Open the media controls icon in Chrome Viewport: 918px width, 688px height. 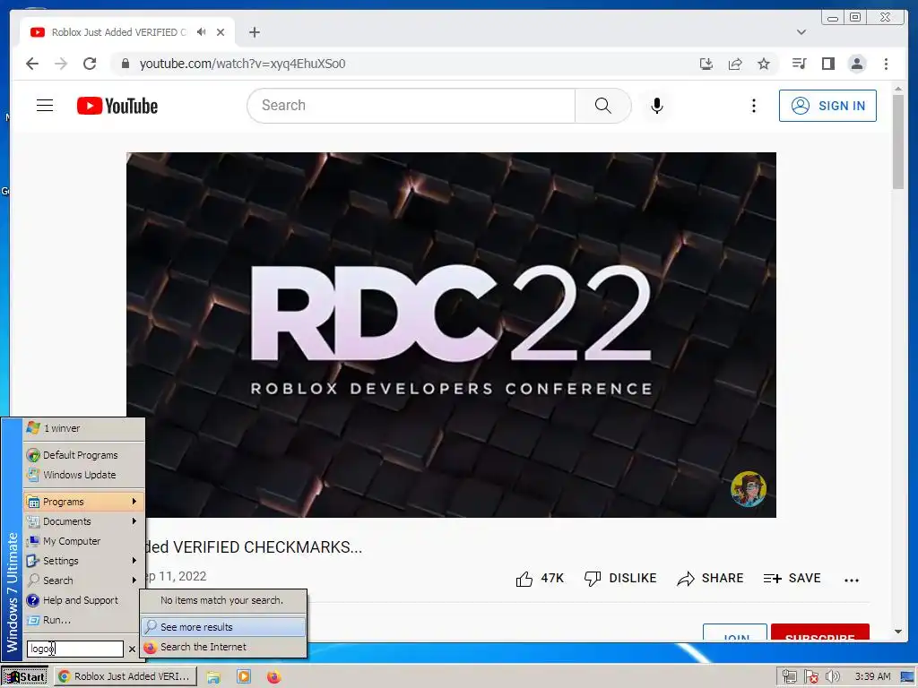coord(799,64)
